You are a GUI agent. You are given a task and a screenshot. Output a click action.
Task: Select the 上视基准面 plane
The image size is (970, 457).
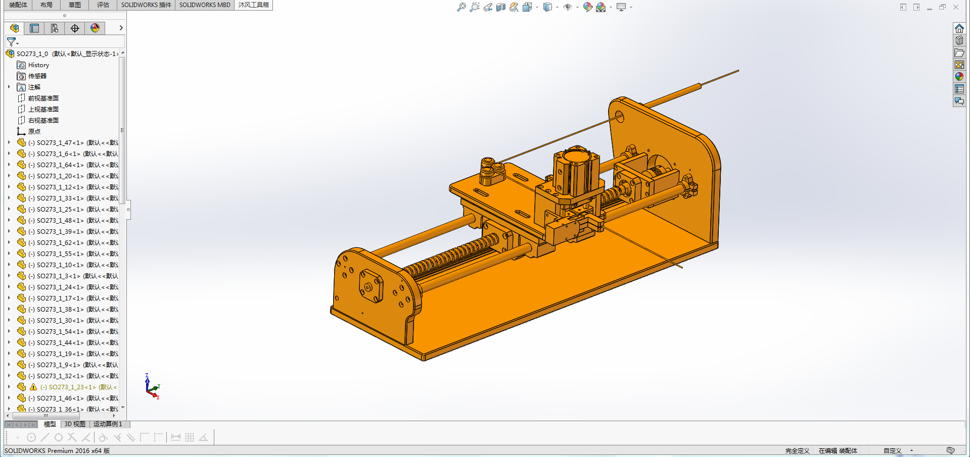(x=38, y=110)
